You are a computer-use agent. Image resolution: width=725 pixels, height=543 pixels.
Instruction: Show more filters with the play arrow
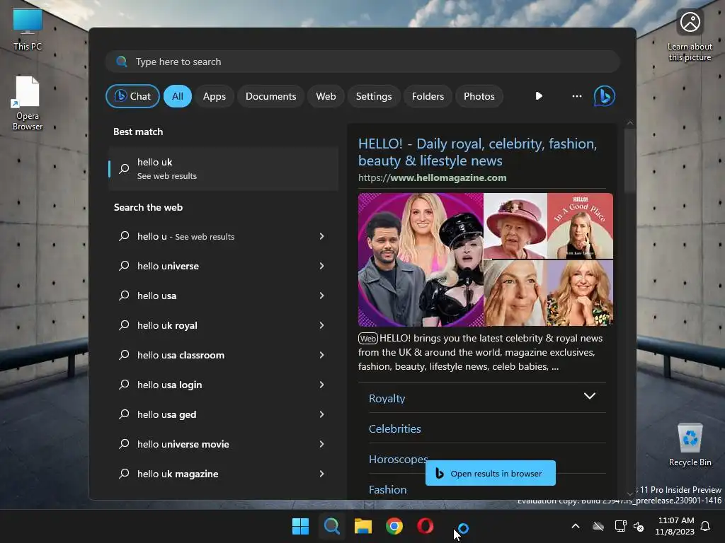[539, 96]
